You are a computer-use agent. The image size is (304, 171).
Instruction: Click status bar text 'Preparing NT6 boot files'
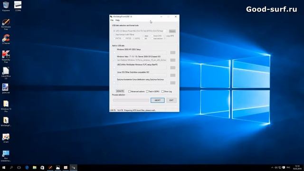pyautogui.click(x=140, y=110)
